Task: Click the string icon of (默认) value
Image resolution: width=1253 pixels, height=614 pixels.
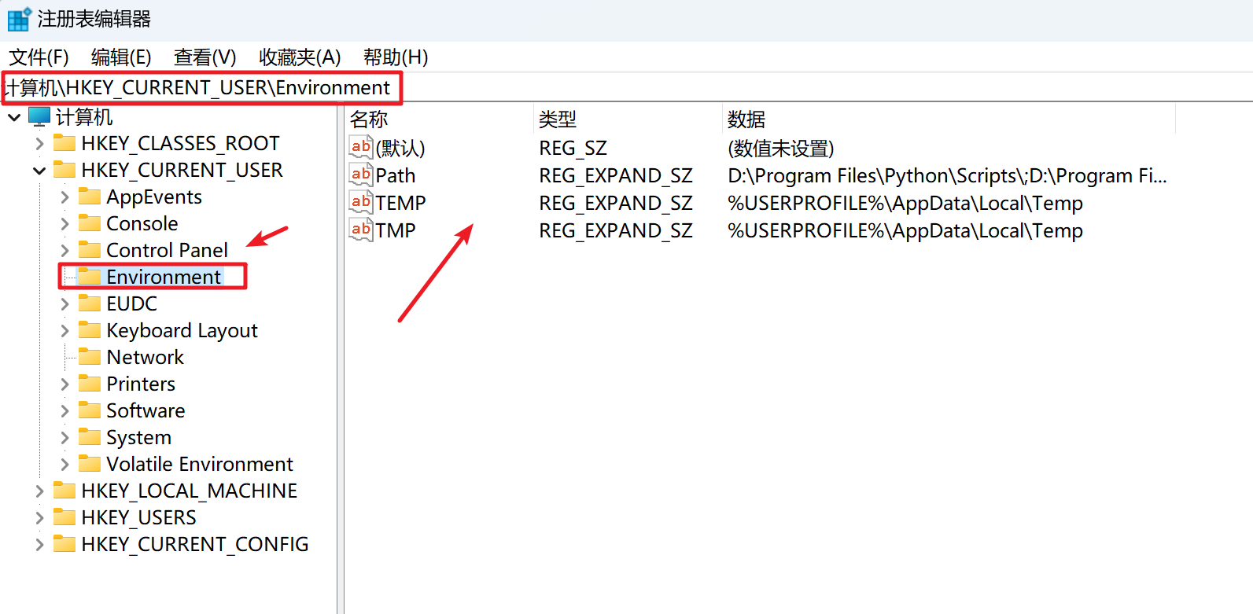Action: (361, 147)
